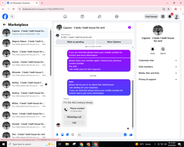184x147 pixels.
Task: Click WhatsApp call button
Action: tap(74, 117)
